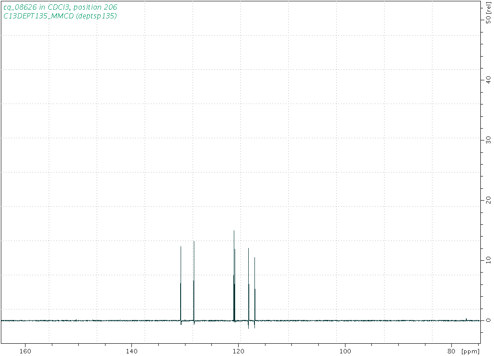The width and height of the screenshot is (494, 356).
Task: Click the 0 tick label on the intensity axis
Action: tap(488, 320)
